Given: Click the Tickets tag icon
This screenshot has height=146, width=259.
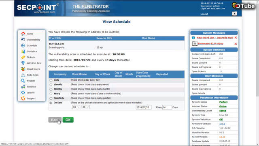Looking at the screenshot, I should 23,57.
